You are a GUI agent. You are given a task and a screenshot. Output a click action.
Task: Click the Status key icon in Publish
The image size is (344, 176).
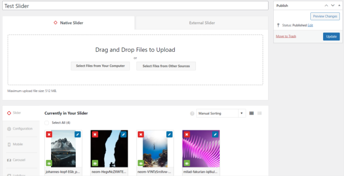coord(278,25)
